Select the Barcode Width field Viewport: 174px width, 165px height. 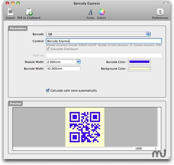(63, 69)
